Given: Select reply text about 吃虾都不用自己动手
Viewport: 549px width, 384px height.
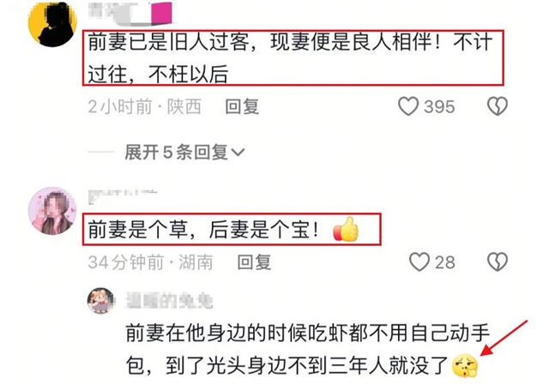Looking at the screenshot, I should click(x=307, y=349).
